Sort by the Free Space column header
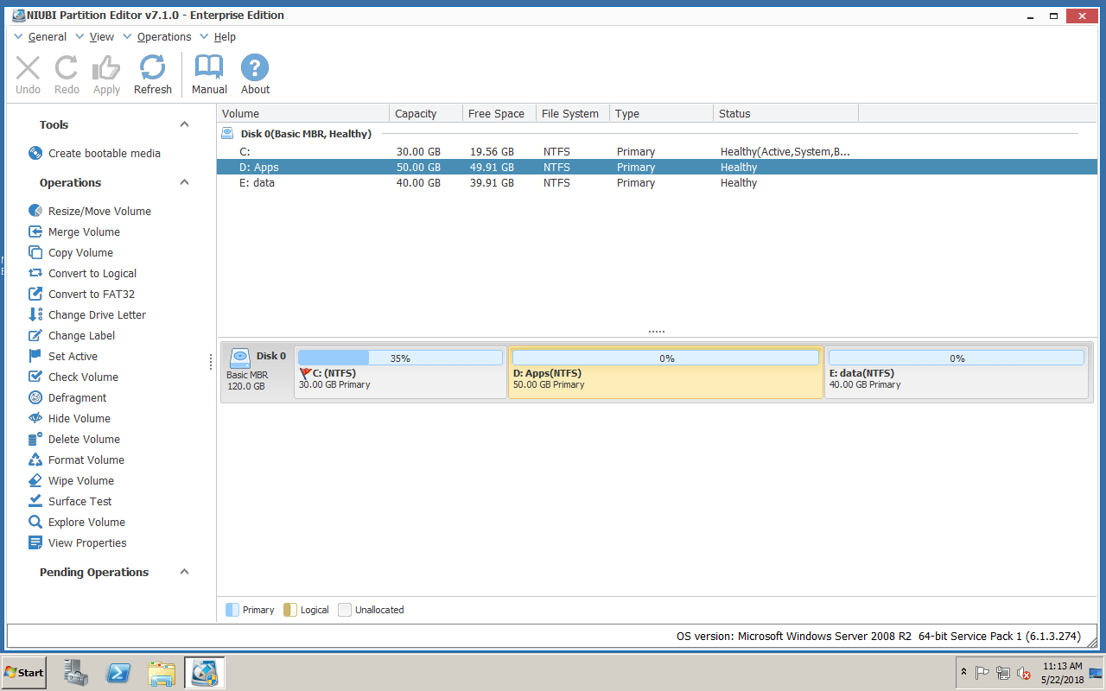This screenshot has width=1106, height=691. [499, 113]
